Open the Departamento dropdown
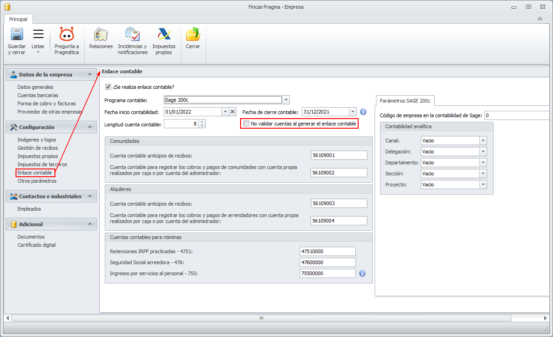The image size is (553, 337). pos(483,163)
